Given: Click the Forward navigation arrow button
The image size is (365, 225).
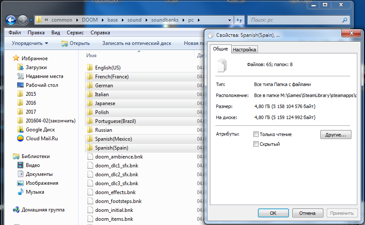Looking at the screenshot, I should pyautogui.click(x=23, y=20).
